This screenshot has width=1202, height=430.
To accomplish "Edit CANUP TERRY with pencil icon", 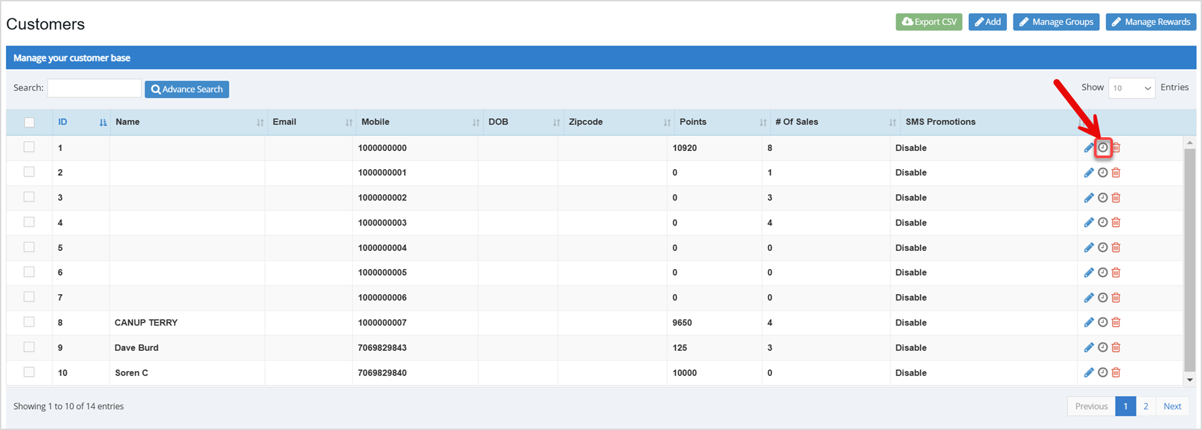I will coord(1089,322).
